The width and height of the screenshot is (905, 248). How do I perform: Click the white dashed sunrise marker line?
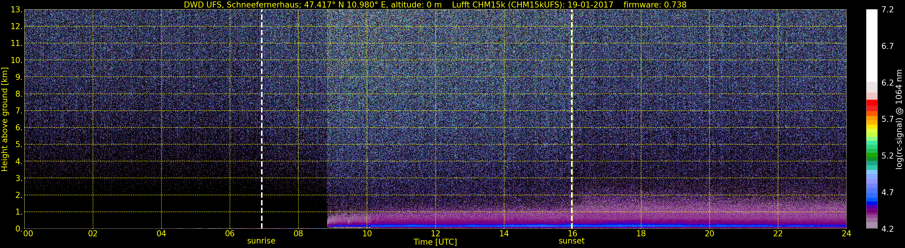point(262,119)
